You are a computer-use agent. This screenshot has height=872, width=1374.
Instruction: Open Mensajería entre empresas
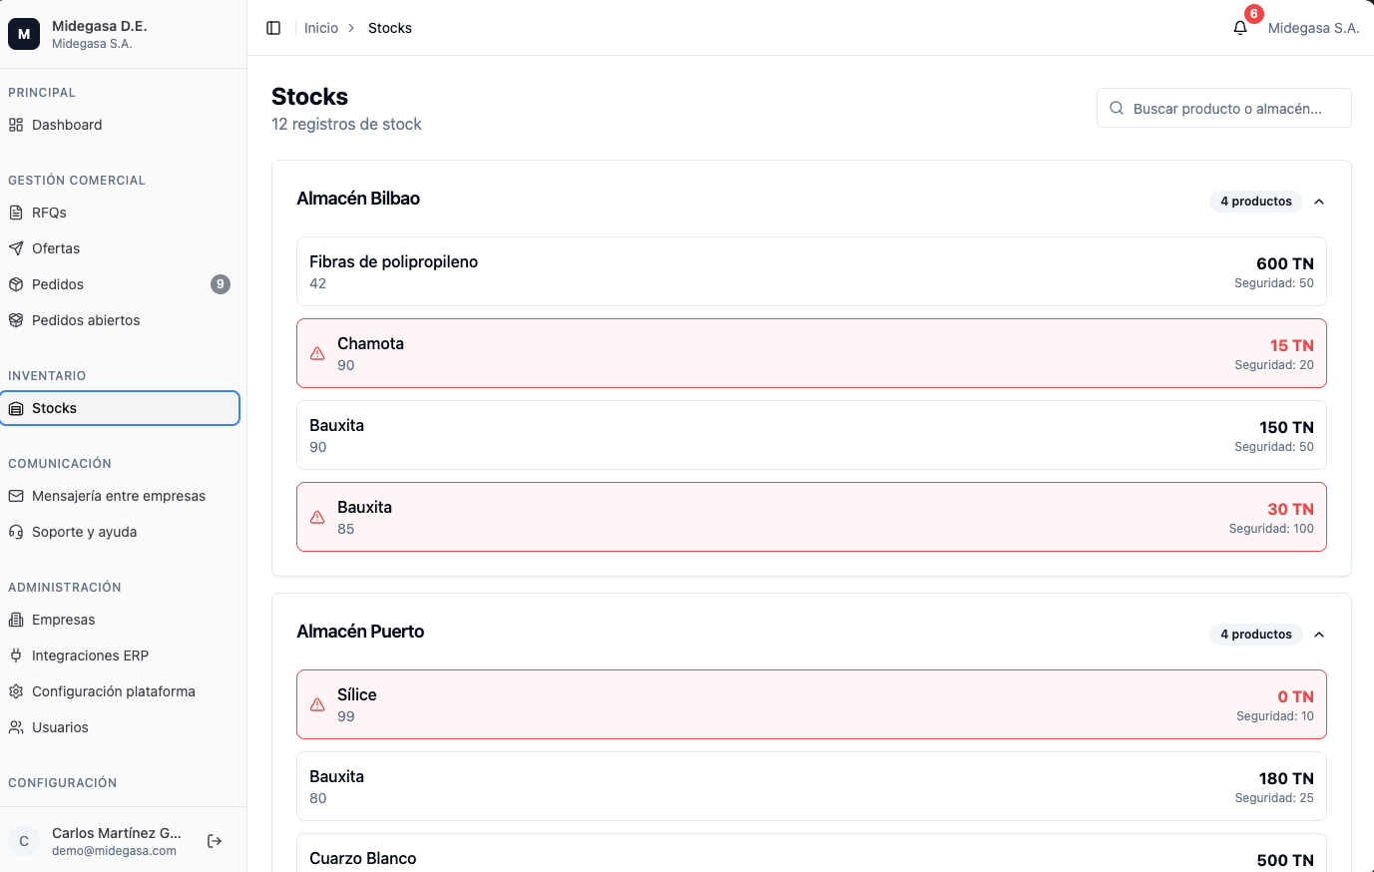click(120, 496)
